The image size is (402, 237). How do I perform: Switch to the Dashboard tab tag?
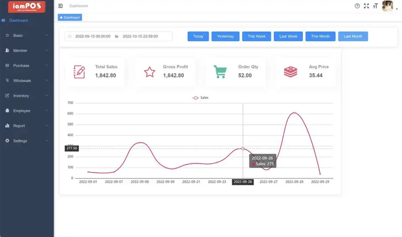click(70, 18)
